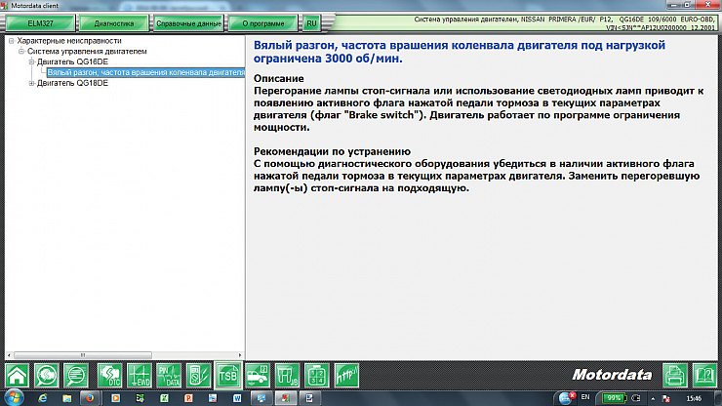
Task: Open the О программе menu
Action: 262,23
